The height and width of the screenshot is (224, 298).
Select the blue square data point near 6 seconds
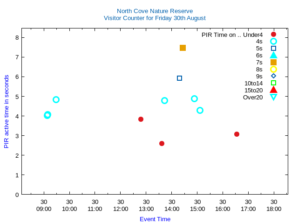(179, 78)
